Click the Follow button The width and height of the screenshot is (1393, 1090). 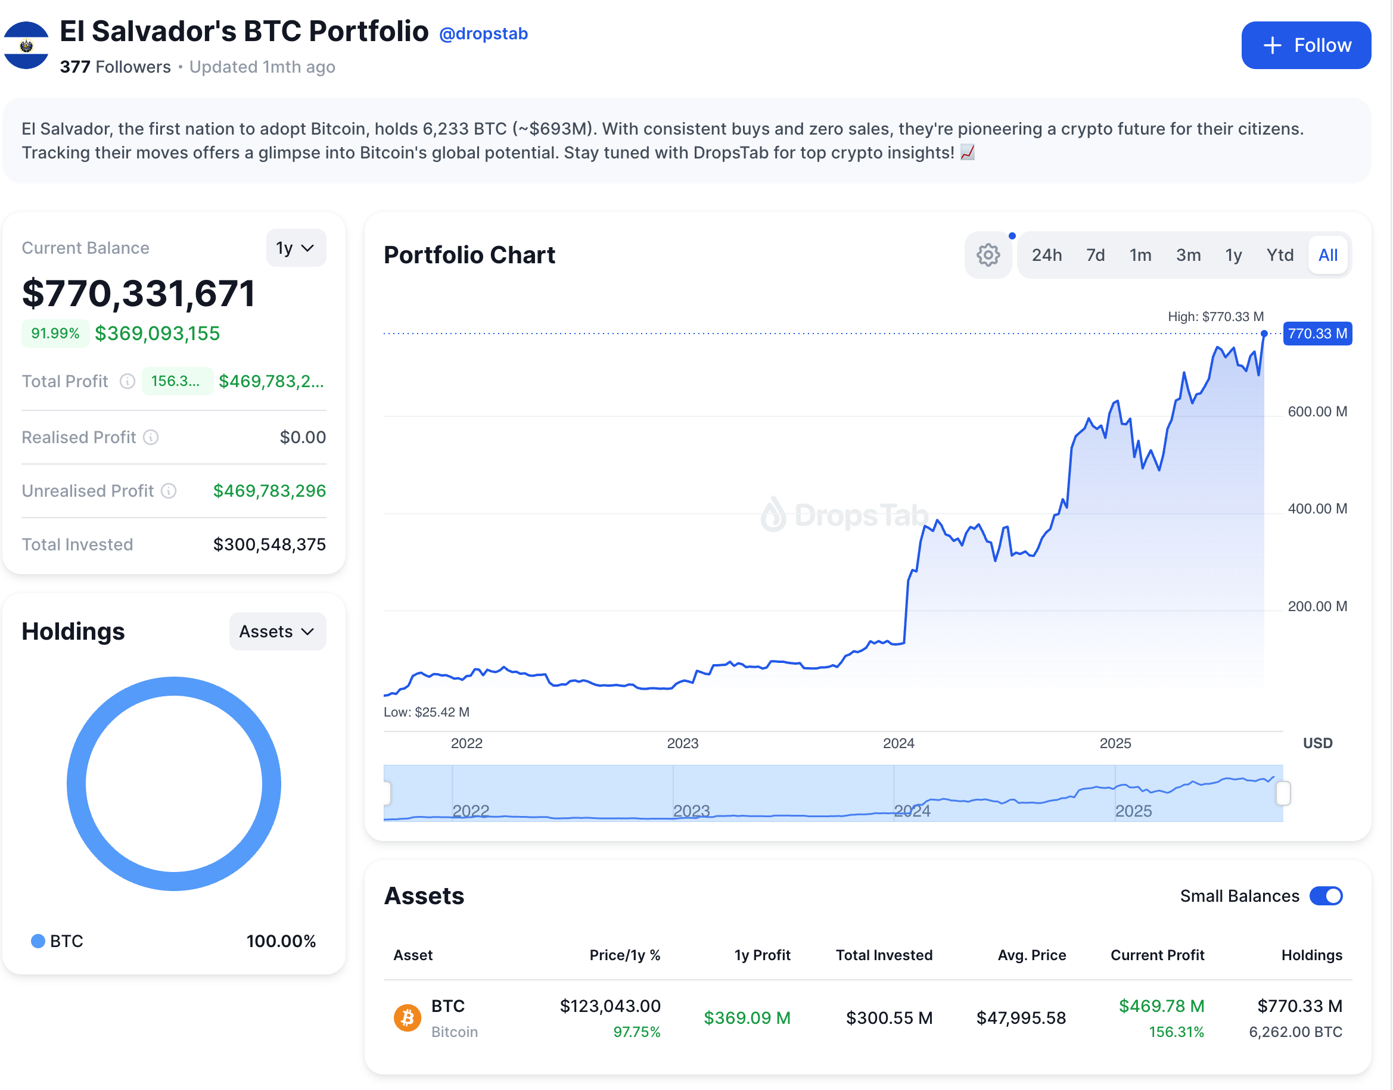pyautogui.click(x=1305, y=45)
